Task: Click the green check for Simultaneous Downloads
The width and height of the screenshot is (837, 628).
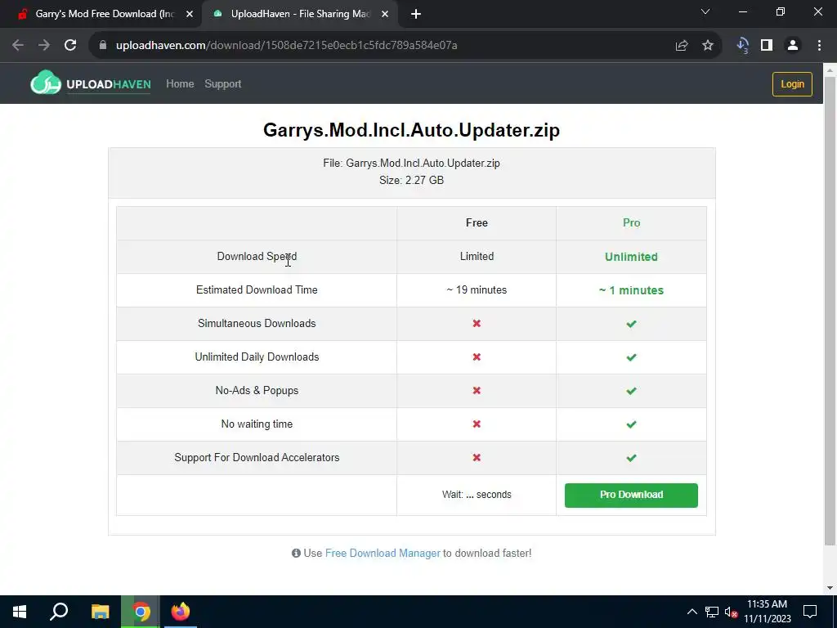Action: (631, 324)
